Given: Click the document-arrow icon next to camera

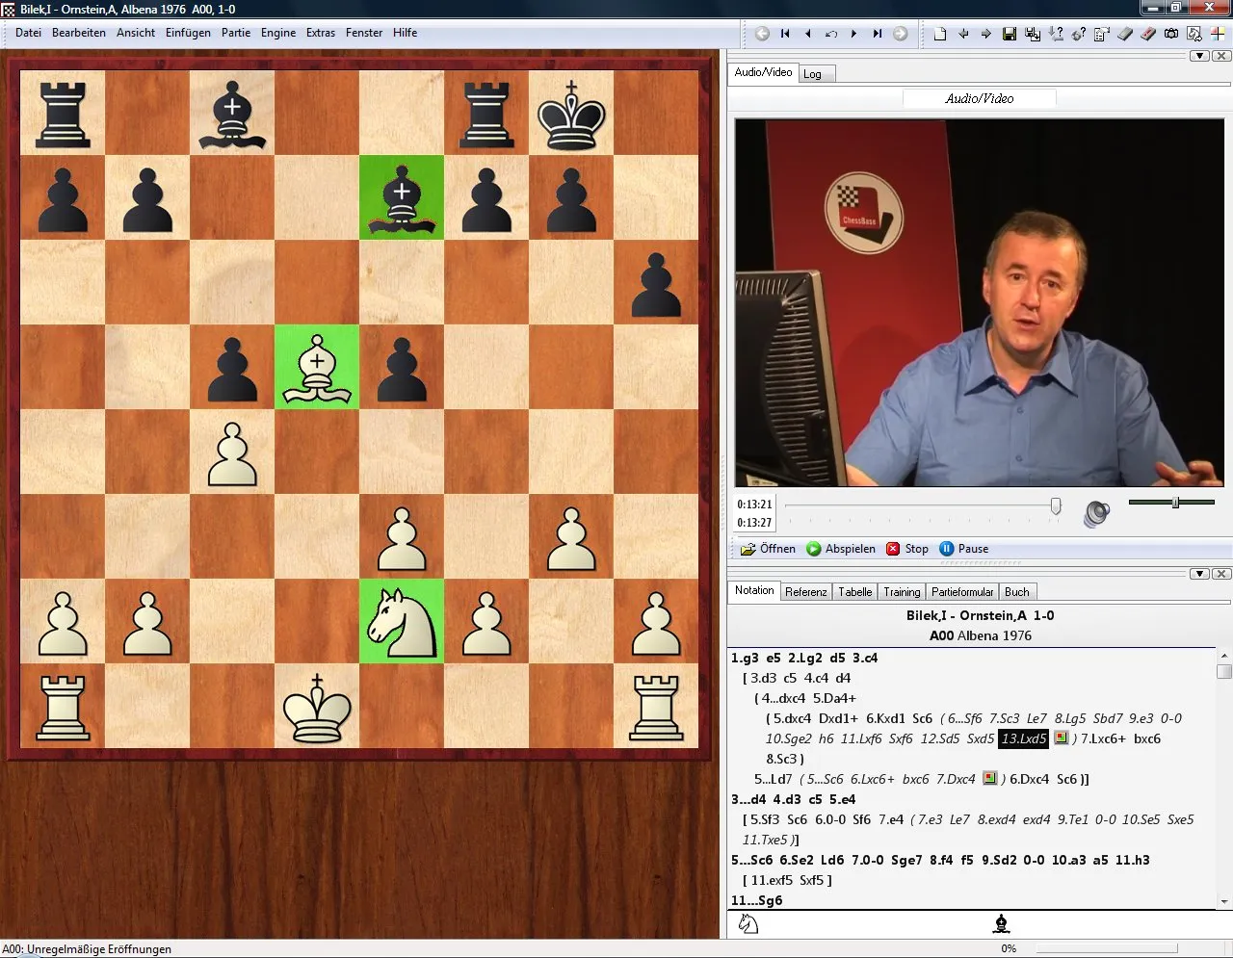Looking at the screenshot, I should coord(1194,34).
